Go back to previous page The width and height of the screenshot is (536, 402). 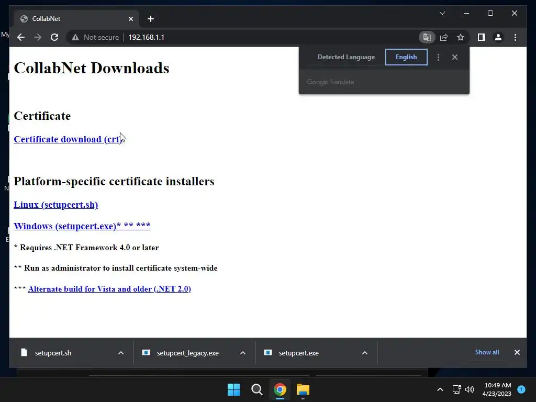pos(21,37)
